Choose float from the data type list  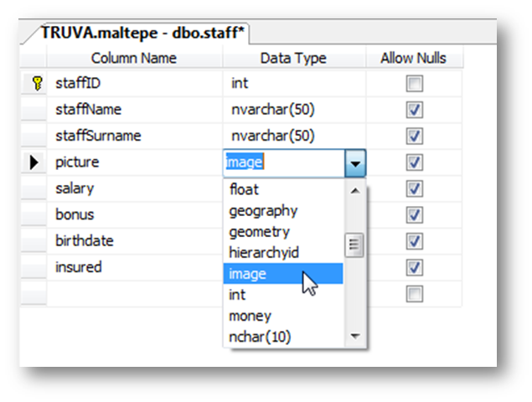244,190
